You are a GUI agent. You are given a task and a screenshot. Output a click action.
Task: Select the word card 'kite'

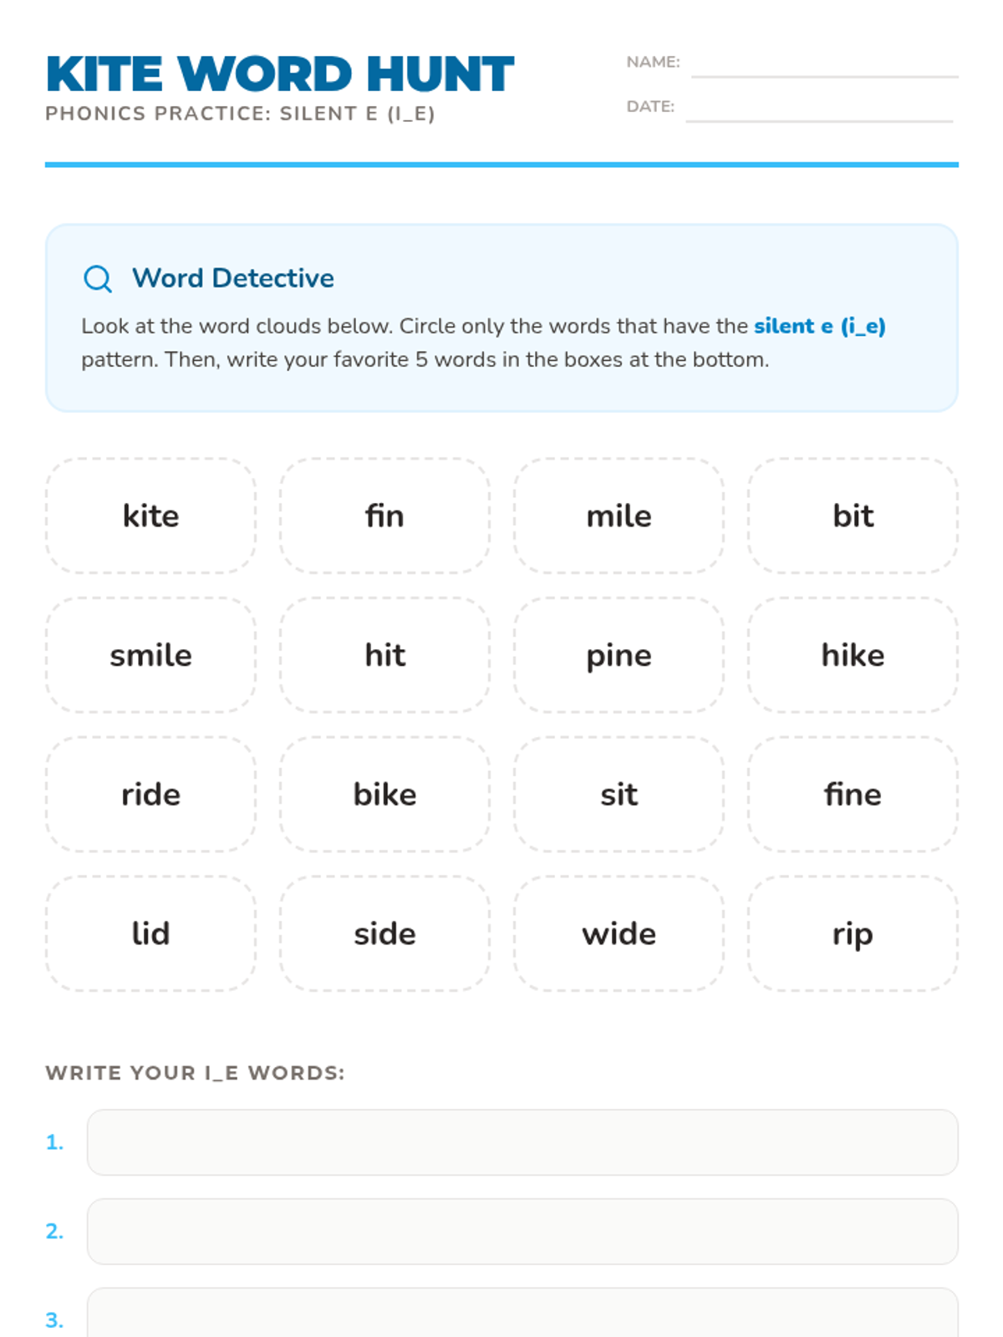click(151, 516)
